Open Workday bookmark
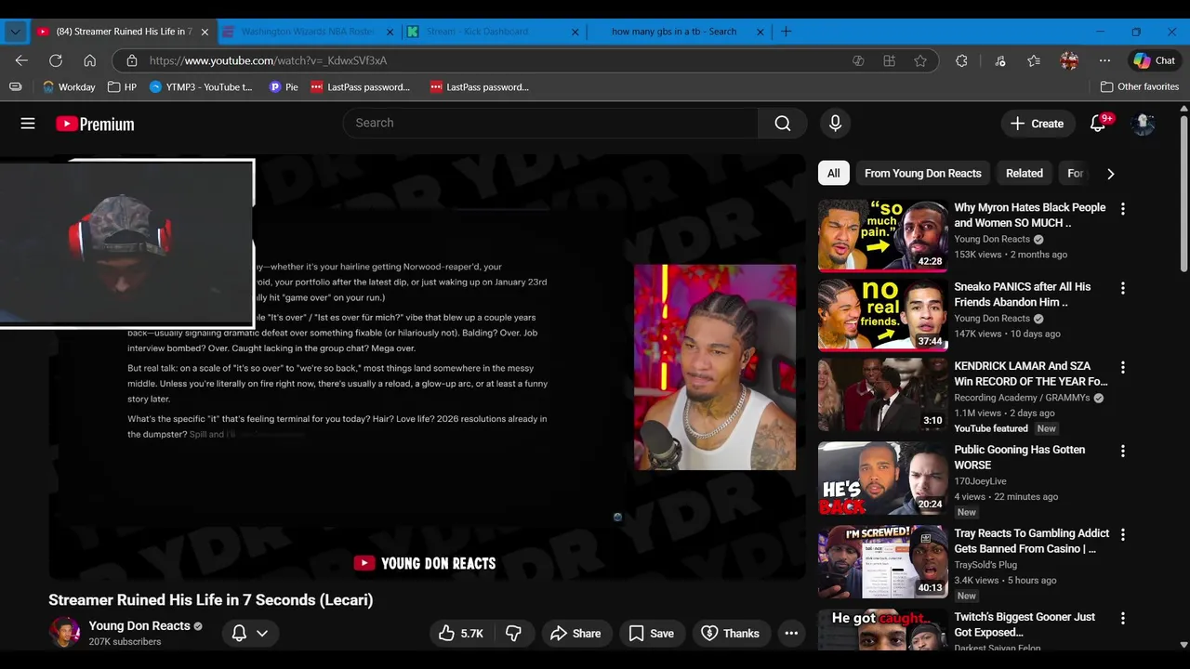Screen dimensions: 1190x669 (69, 86)
